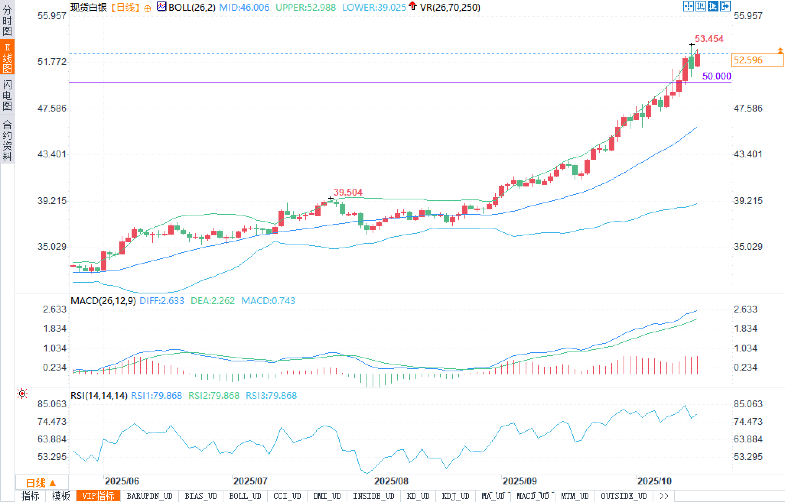Screen dimensions: 785x502
Task: Click the crosshair cursor icon at top right
Action: pyautogui.click(x=688, y=6)
